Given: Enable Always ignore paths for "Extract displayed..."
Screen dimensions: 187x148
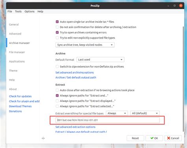Looking at the screenshot, I should [57, 101].
